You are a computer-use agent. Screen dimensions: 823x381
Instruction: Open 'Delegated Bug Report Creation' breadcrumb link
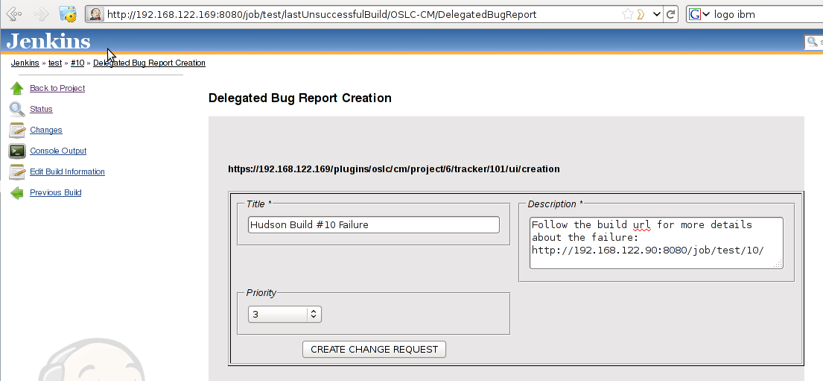coord(149,63)
